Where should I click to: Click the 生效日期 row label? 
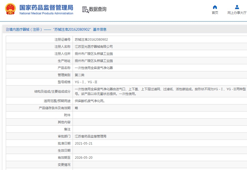pos(64,150)
